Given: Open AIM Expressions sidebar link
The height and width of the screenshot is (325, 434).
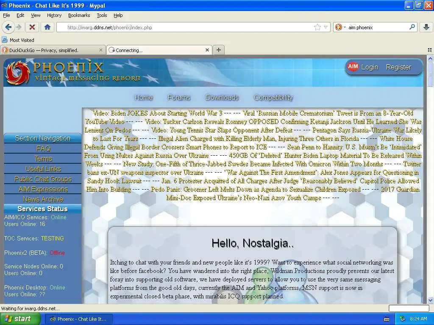Looking at the screenshot, I should tap(43, 189).
